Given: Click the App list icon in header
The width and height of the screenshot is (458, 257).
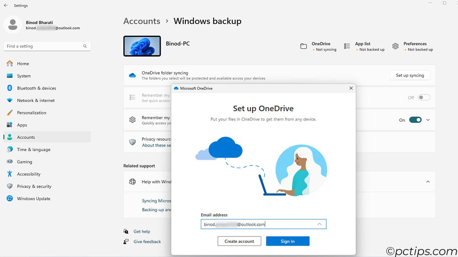Looking at the screenshot, I should [347, 46].
